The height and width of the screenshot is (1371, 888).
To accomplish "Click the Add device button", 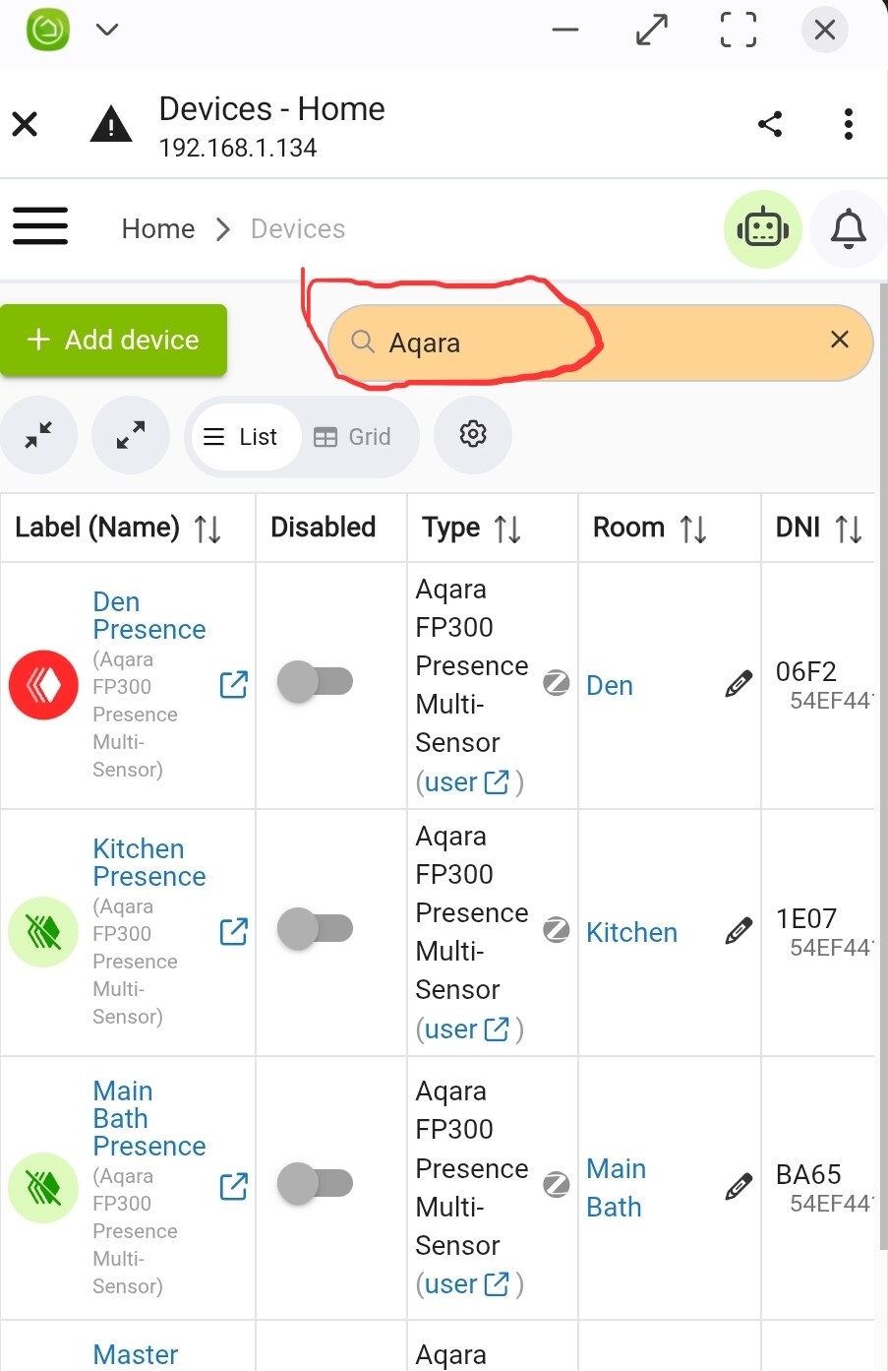I will click(x=114, y=340).
